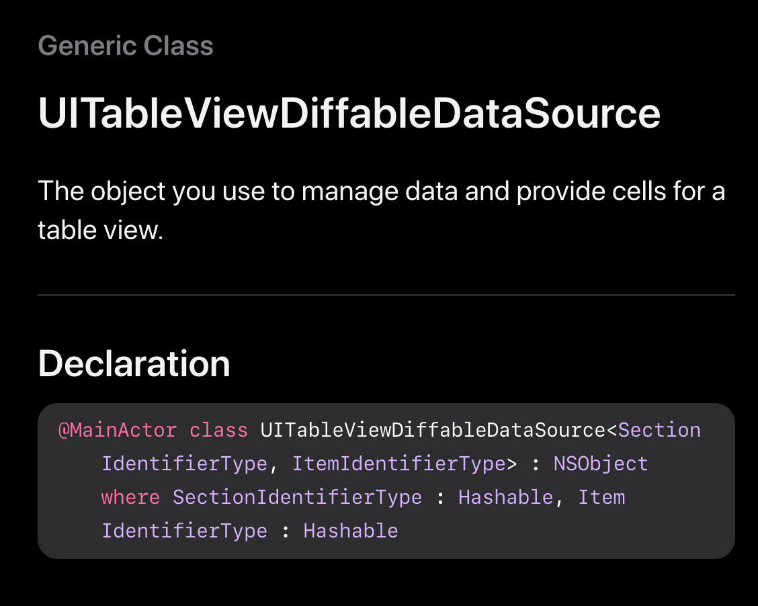758x606 pixels.
Task: Click the horizontal divider above Declaration
Action: click(x=386, y=295)
